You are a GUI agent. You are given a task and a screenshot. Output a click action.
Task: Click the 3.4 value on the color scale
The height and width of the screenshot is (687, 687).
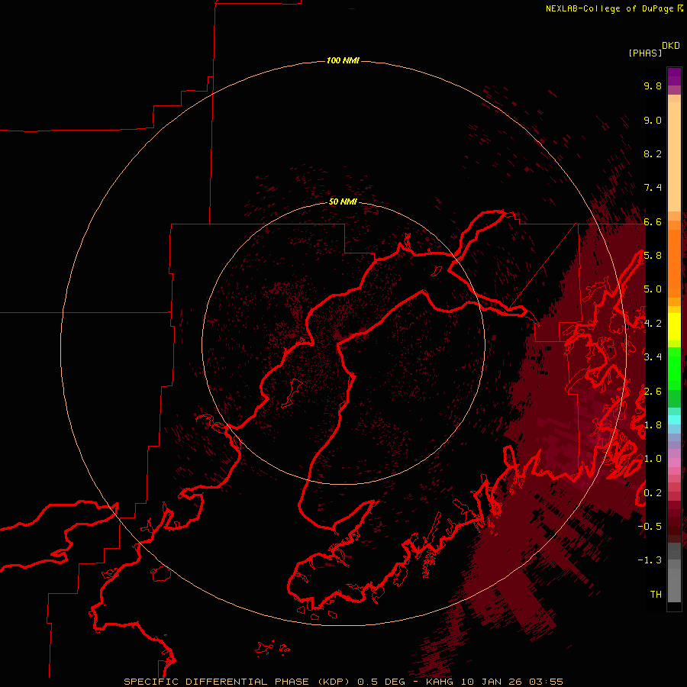pos(653,357)
